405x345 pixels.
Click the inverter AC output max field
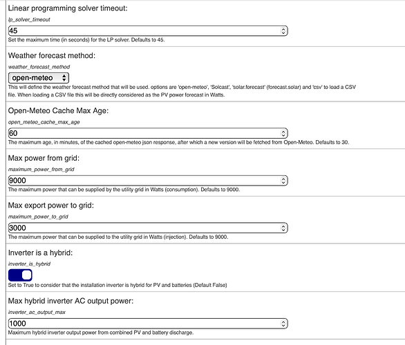(x=148, y=324)
